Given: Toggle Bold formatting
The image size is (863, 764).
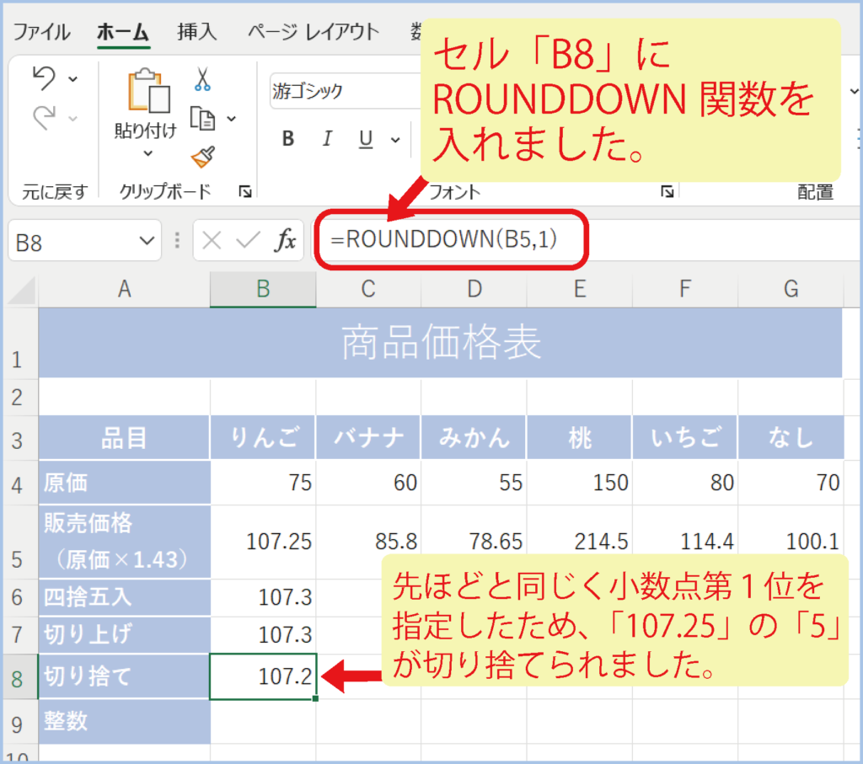Looking at the screenshot, I should [288, 139].
